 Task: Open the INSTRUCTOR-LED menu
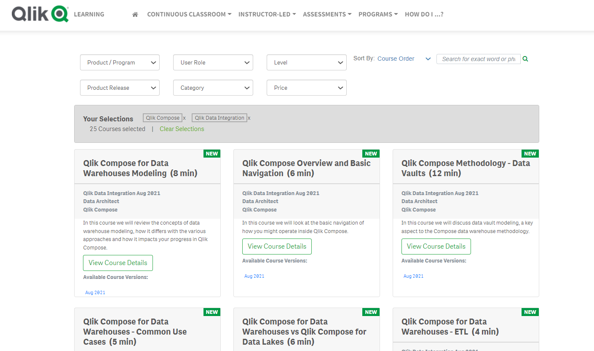click(267, 14)
